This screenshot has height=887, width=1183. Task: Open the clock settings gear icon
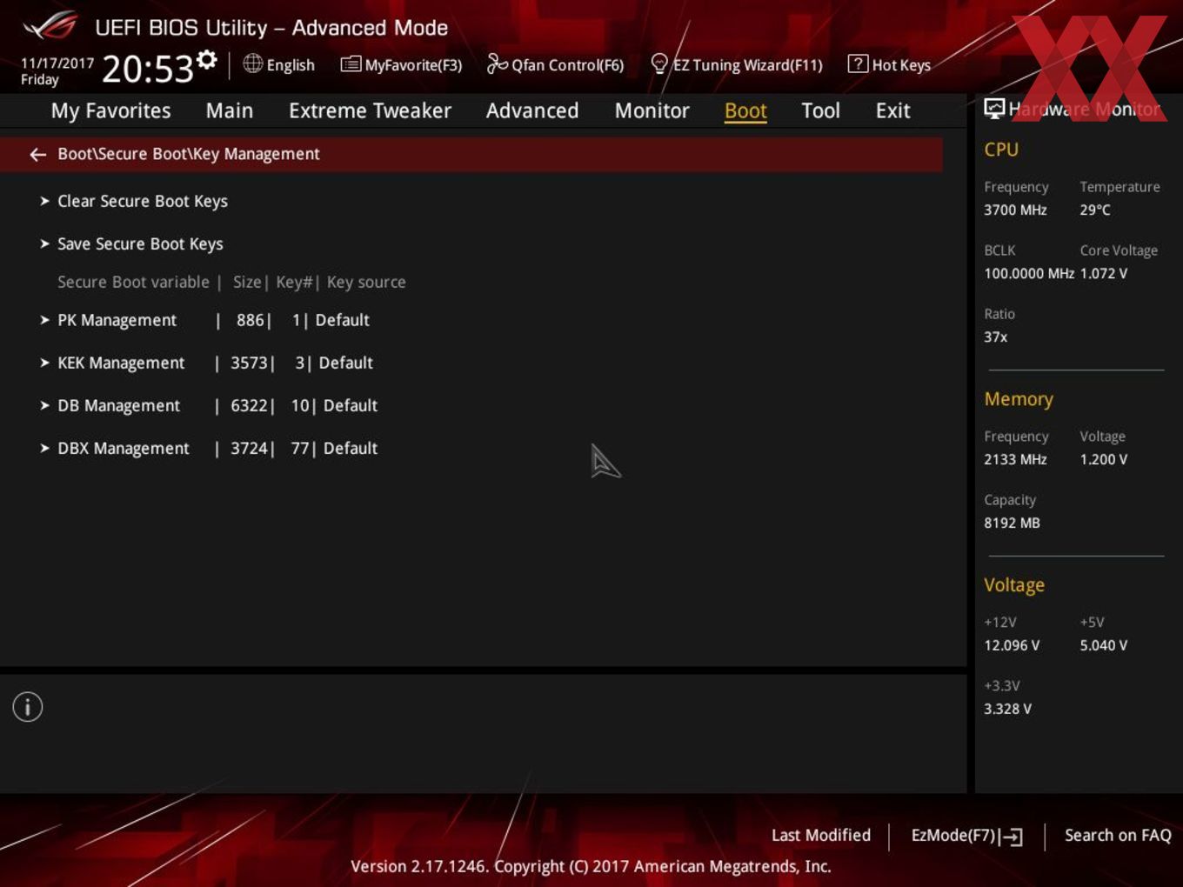(x=207, y=60)
